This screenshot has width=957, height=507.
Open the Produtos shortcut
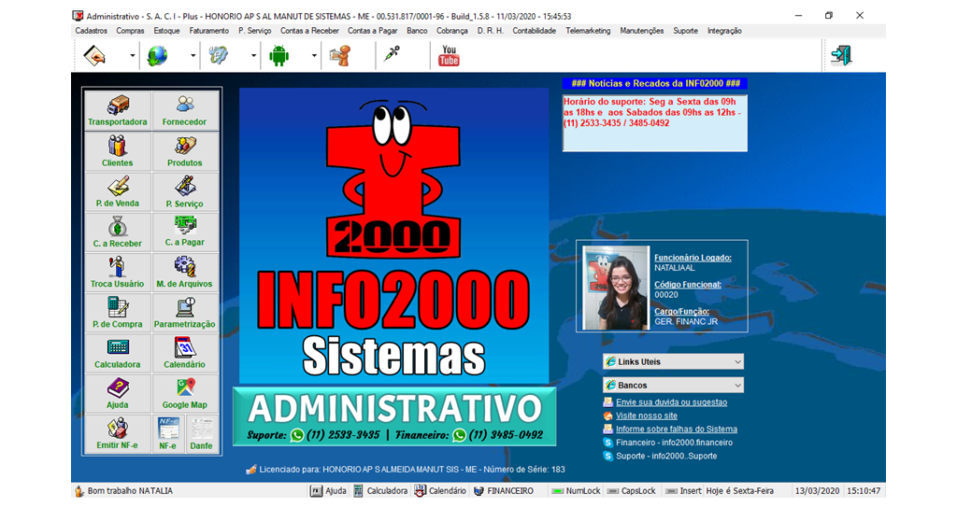point(185,151)
